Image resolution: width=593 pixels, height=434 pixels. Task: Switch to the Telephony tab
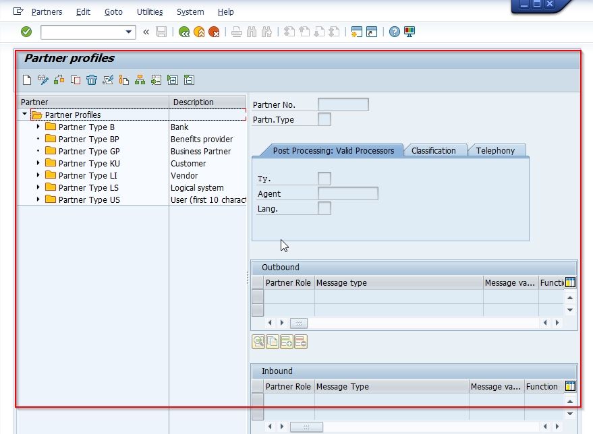(x=495, y=150)
